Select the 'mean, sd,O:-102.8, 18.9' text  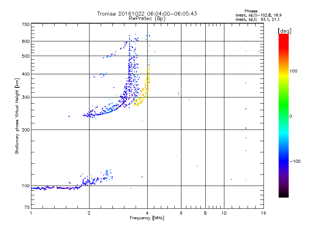pos(258,15)
